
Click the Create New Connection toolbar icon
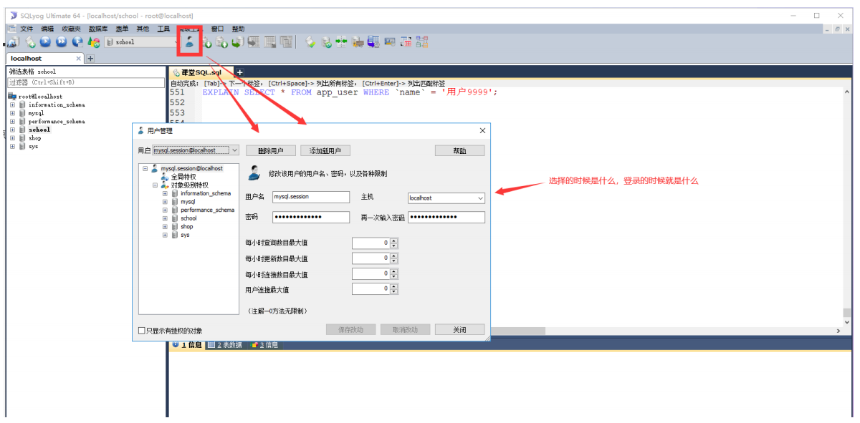coord(12,42)
